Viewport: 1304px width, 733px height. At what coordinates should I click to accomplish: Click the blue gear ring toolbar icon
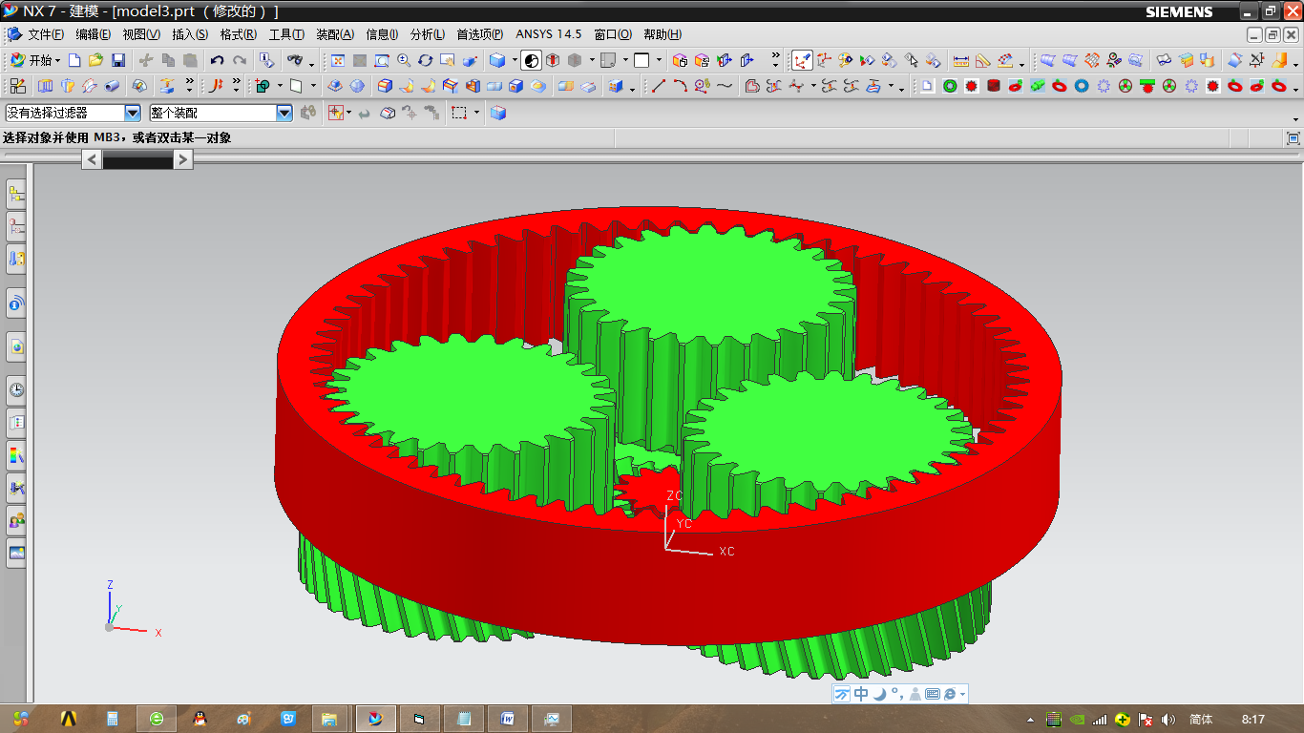click(x=1082, y=86)
